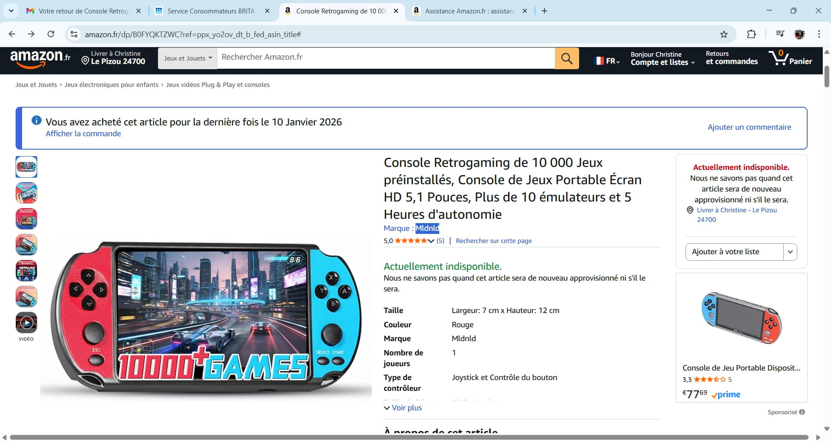831x441 pixels.
Task: Click the horizontal scrollbar at page bottom
Action: point(409,437)
